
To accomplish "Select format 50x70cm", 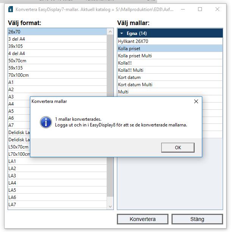I will pos(57,61).
